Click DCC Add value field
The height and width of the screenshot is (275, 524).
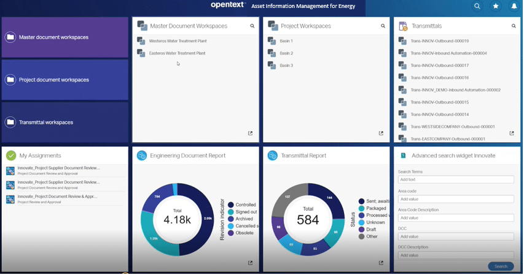tap(456, 236)
